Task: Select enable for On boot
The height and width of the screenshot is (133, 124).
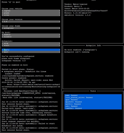Action: 31,35
